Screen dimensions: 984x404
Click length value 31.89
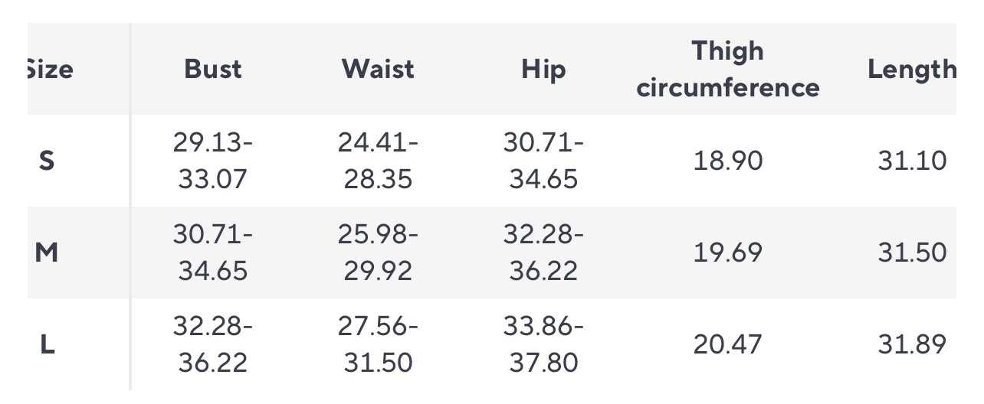[x=912, y=345]
